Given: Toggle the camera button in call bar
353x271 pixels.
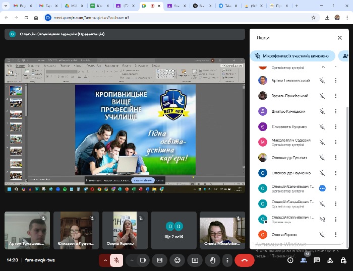Looking at the screenshot, I should click(143, 260).
